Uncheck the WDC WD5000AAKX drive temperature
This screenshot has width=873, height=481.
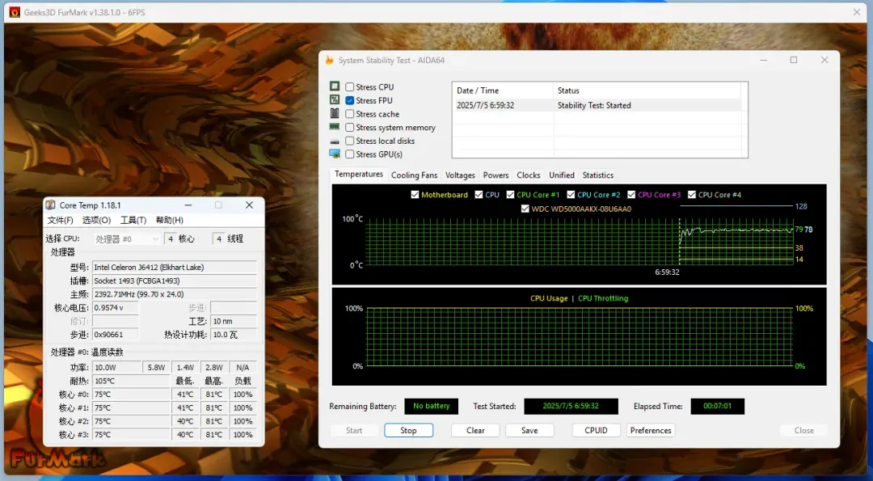click(x=525, y=209)
